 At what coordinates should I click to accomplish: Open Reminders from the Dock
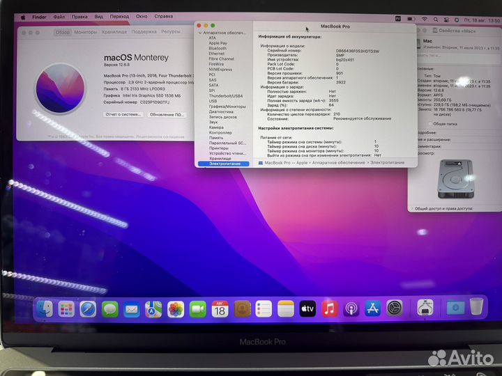click(x=264, y=309)
